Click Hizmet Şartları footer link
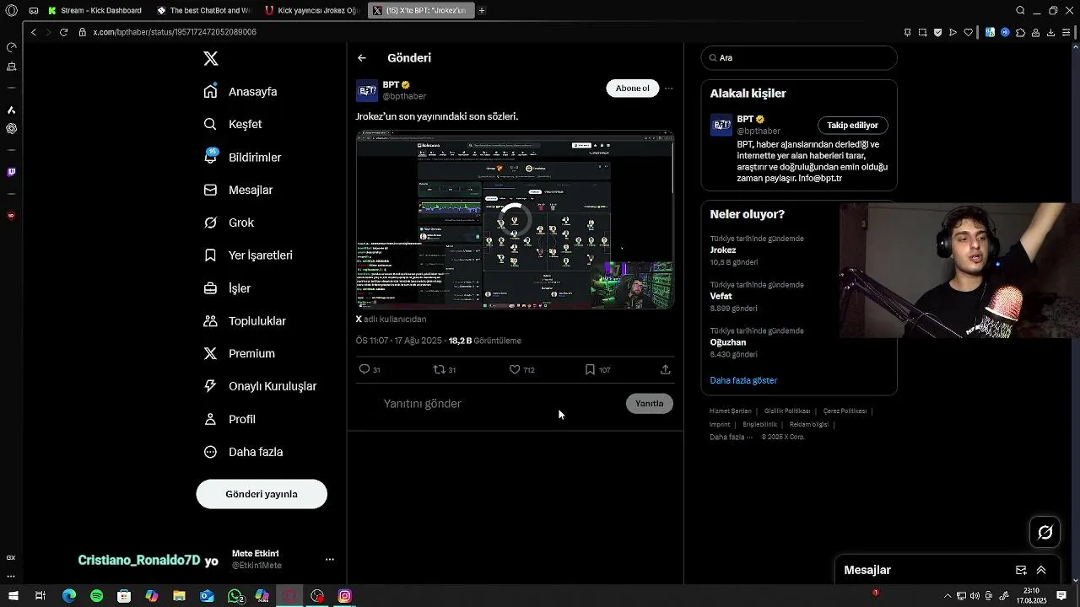The height and width of the screenshot is (607, 1080). tap(731, 411)
